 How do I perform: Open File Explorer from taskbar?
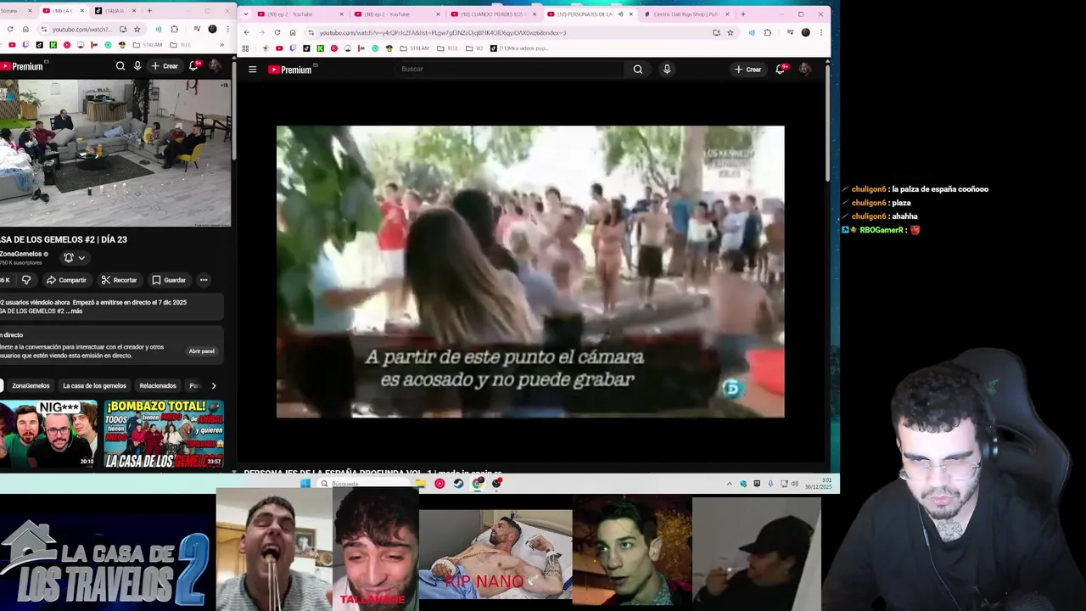pos(420,484)
